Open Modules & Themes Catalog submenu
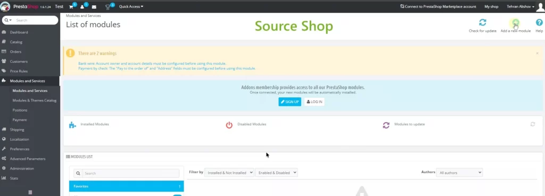The width and height of the screenshot is (545, 196). click(35, 100)
